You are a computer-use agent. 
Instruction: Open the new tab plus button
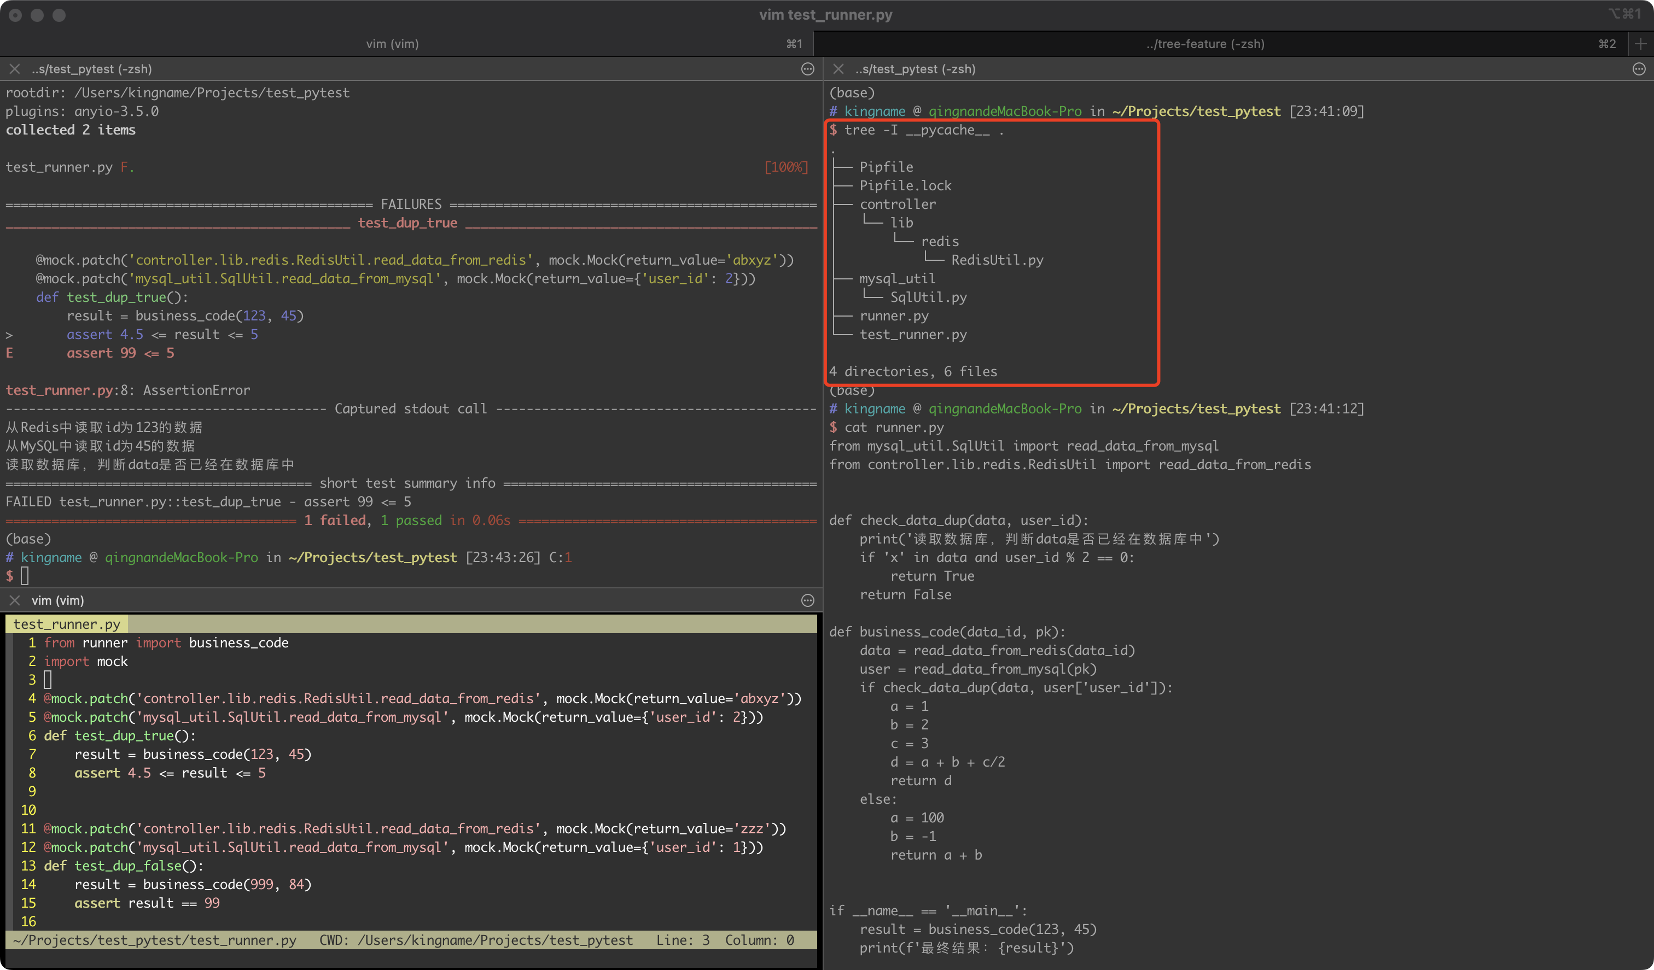pyautogui.click(x=1640, y=44)
